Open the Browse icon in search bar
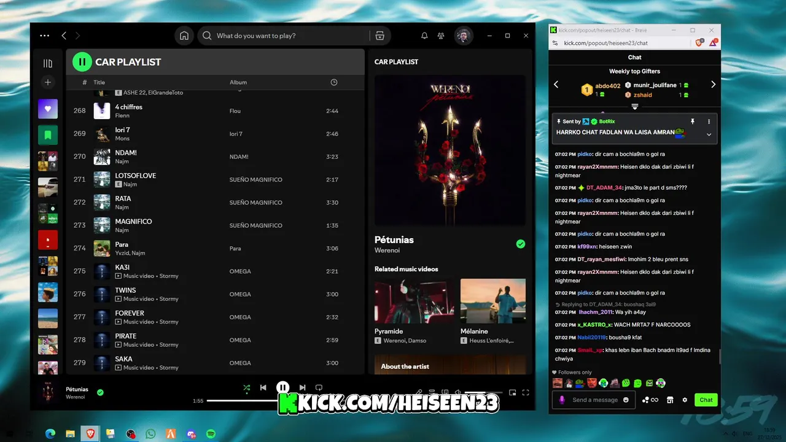This screenshot has width=786, height=442. (379, 36)
